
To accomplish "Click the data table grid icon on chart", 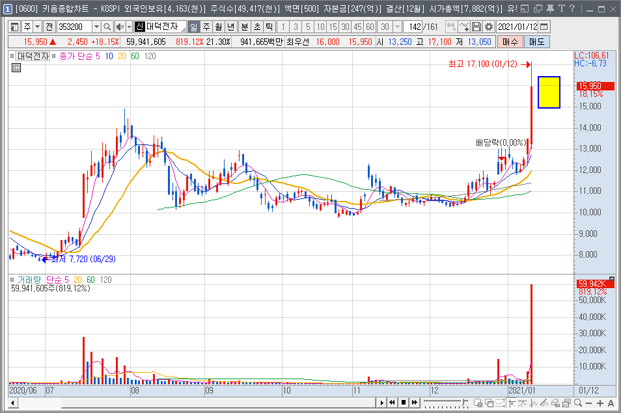I will [x=16, y=68].
